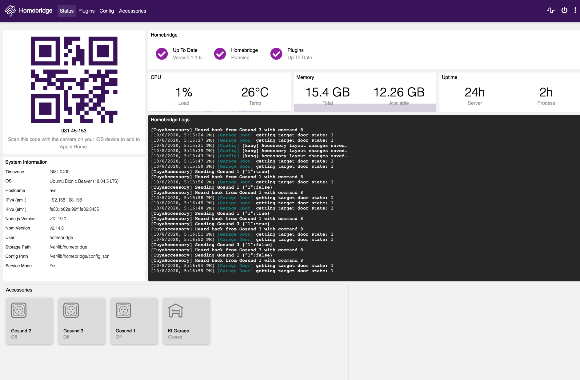Click the IPv6 address fe80::b62e:99ff:fe36:8435

pos(74,209)
